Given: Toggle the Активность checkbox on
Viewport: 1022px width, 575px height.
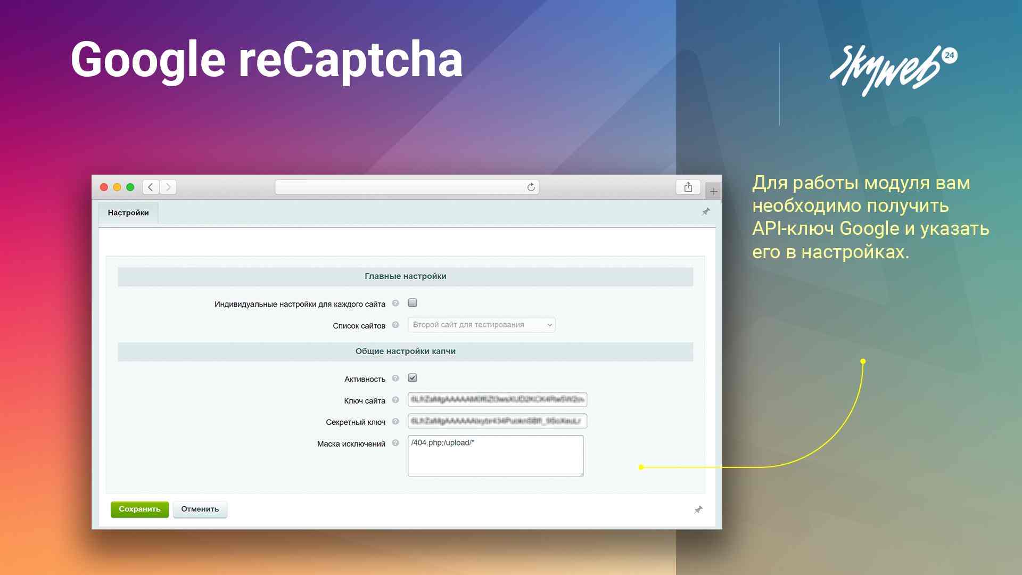Looking at the screenshot, I should click(413, 377).
